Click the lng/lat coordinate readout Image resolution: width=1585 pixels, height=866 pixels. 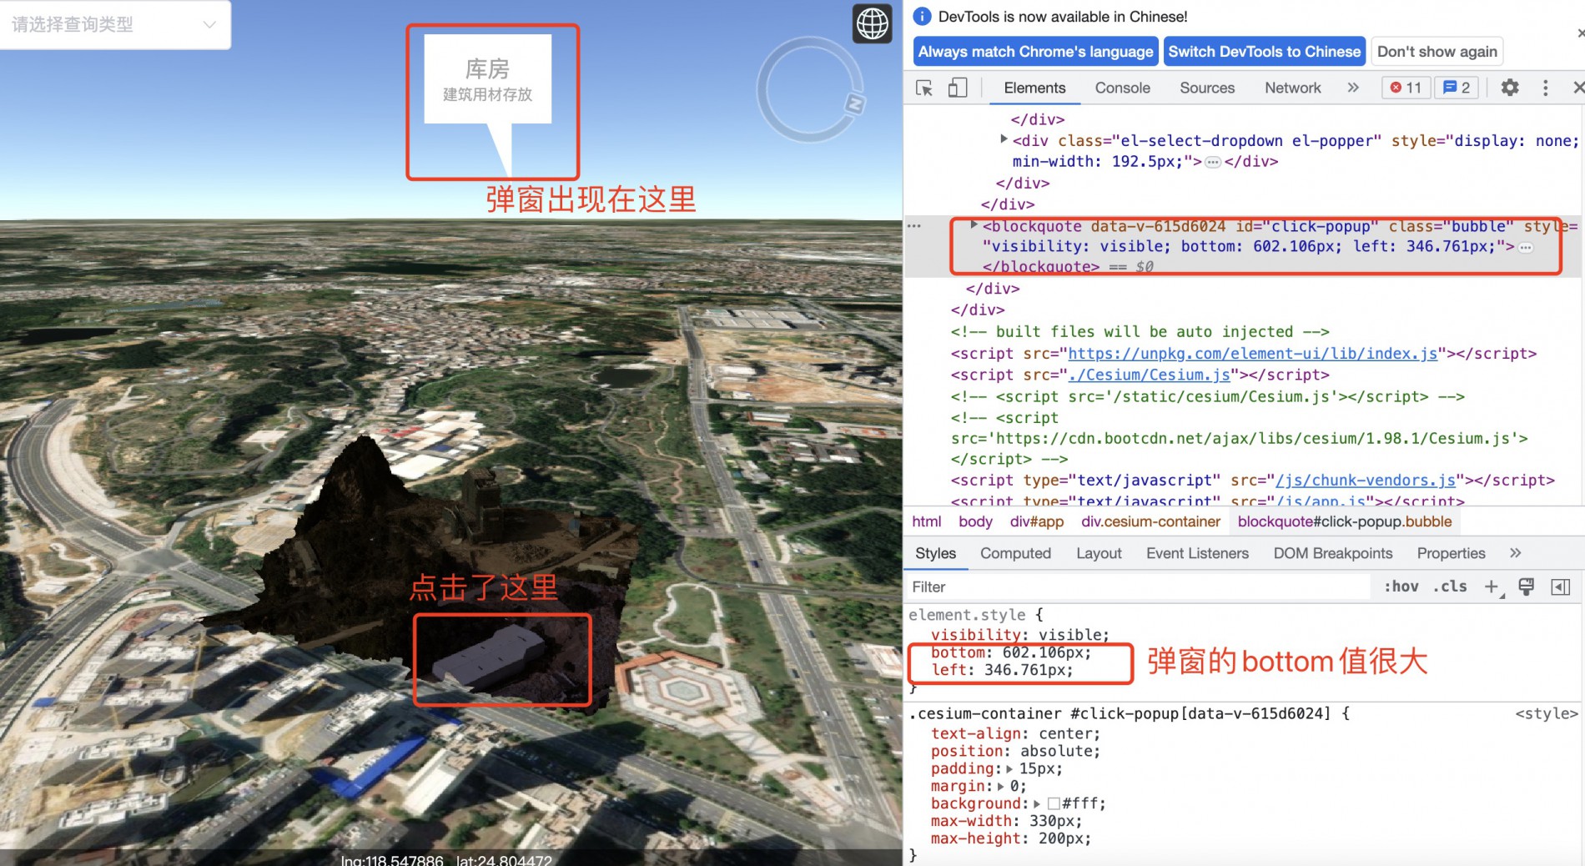[445, 859]
